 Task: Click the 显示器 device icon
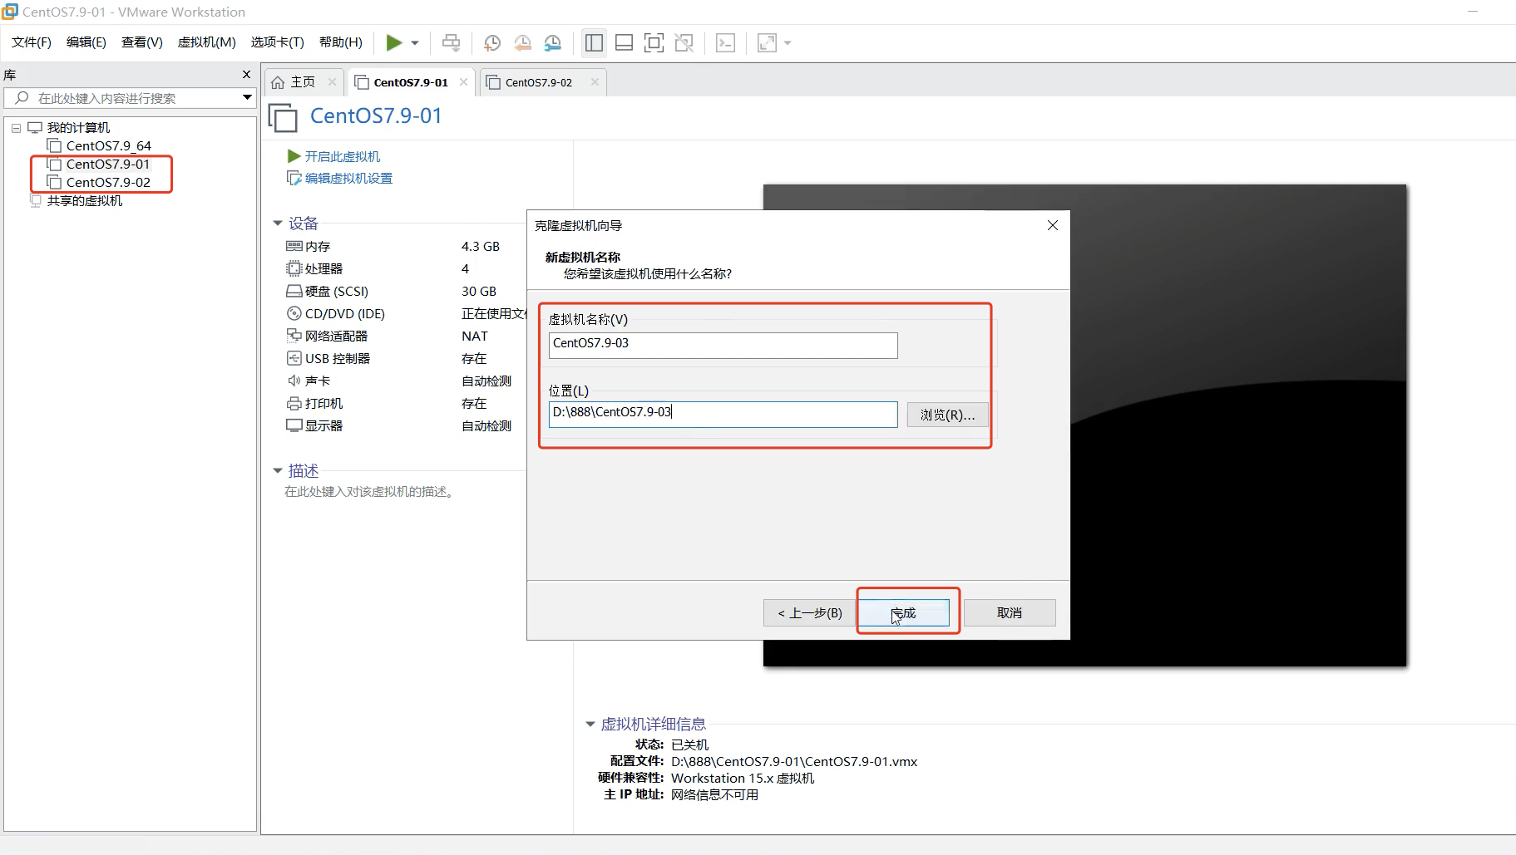pos(294,425)
